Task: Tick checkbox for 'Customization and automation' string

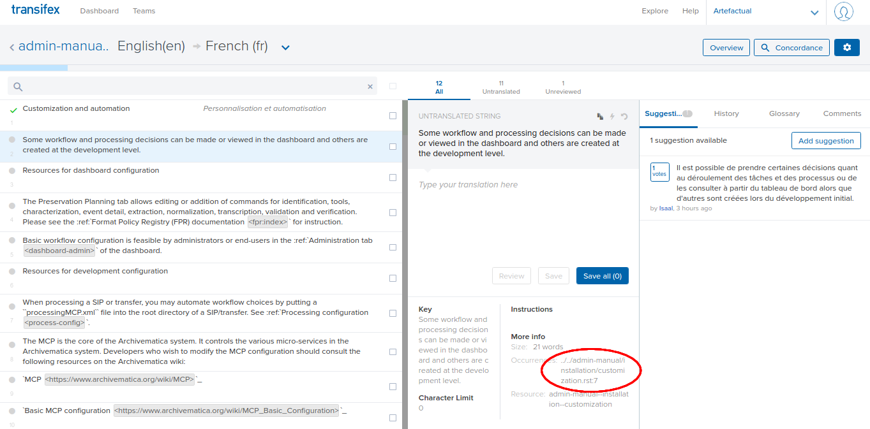Action: point(393,116)
